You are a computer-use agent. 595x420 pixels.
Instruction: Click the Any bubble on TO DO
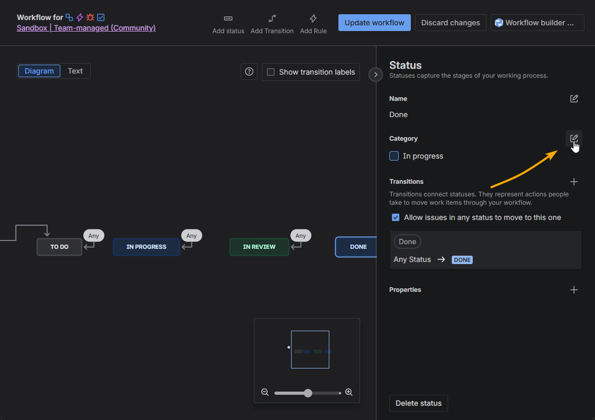click(94, 235)
